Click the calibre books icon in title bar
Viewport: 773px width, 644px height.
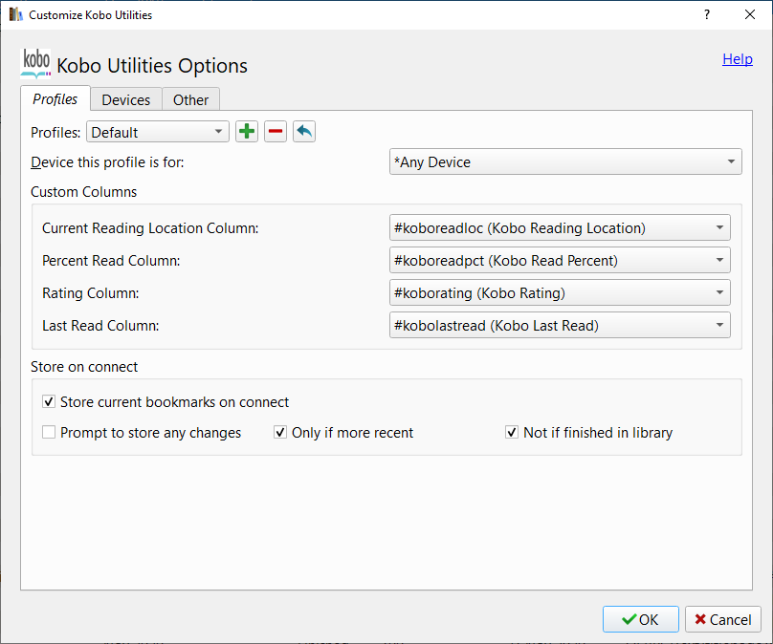tap(15, 14)
